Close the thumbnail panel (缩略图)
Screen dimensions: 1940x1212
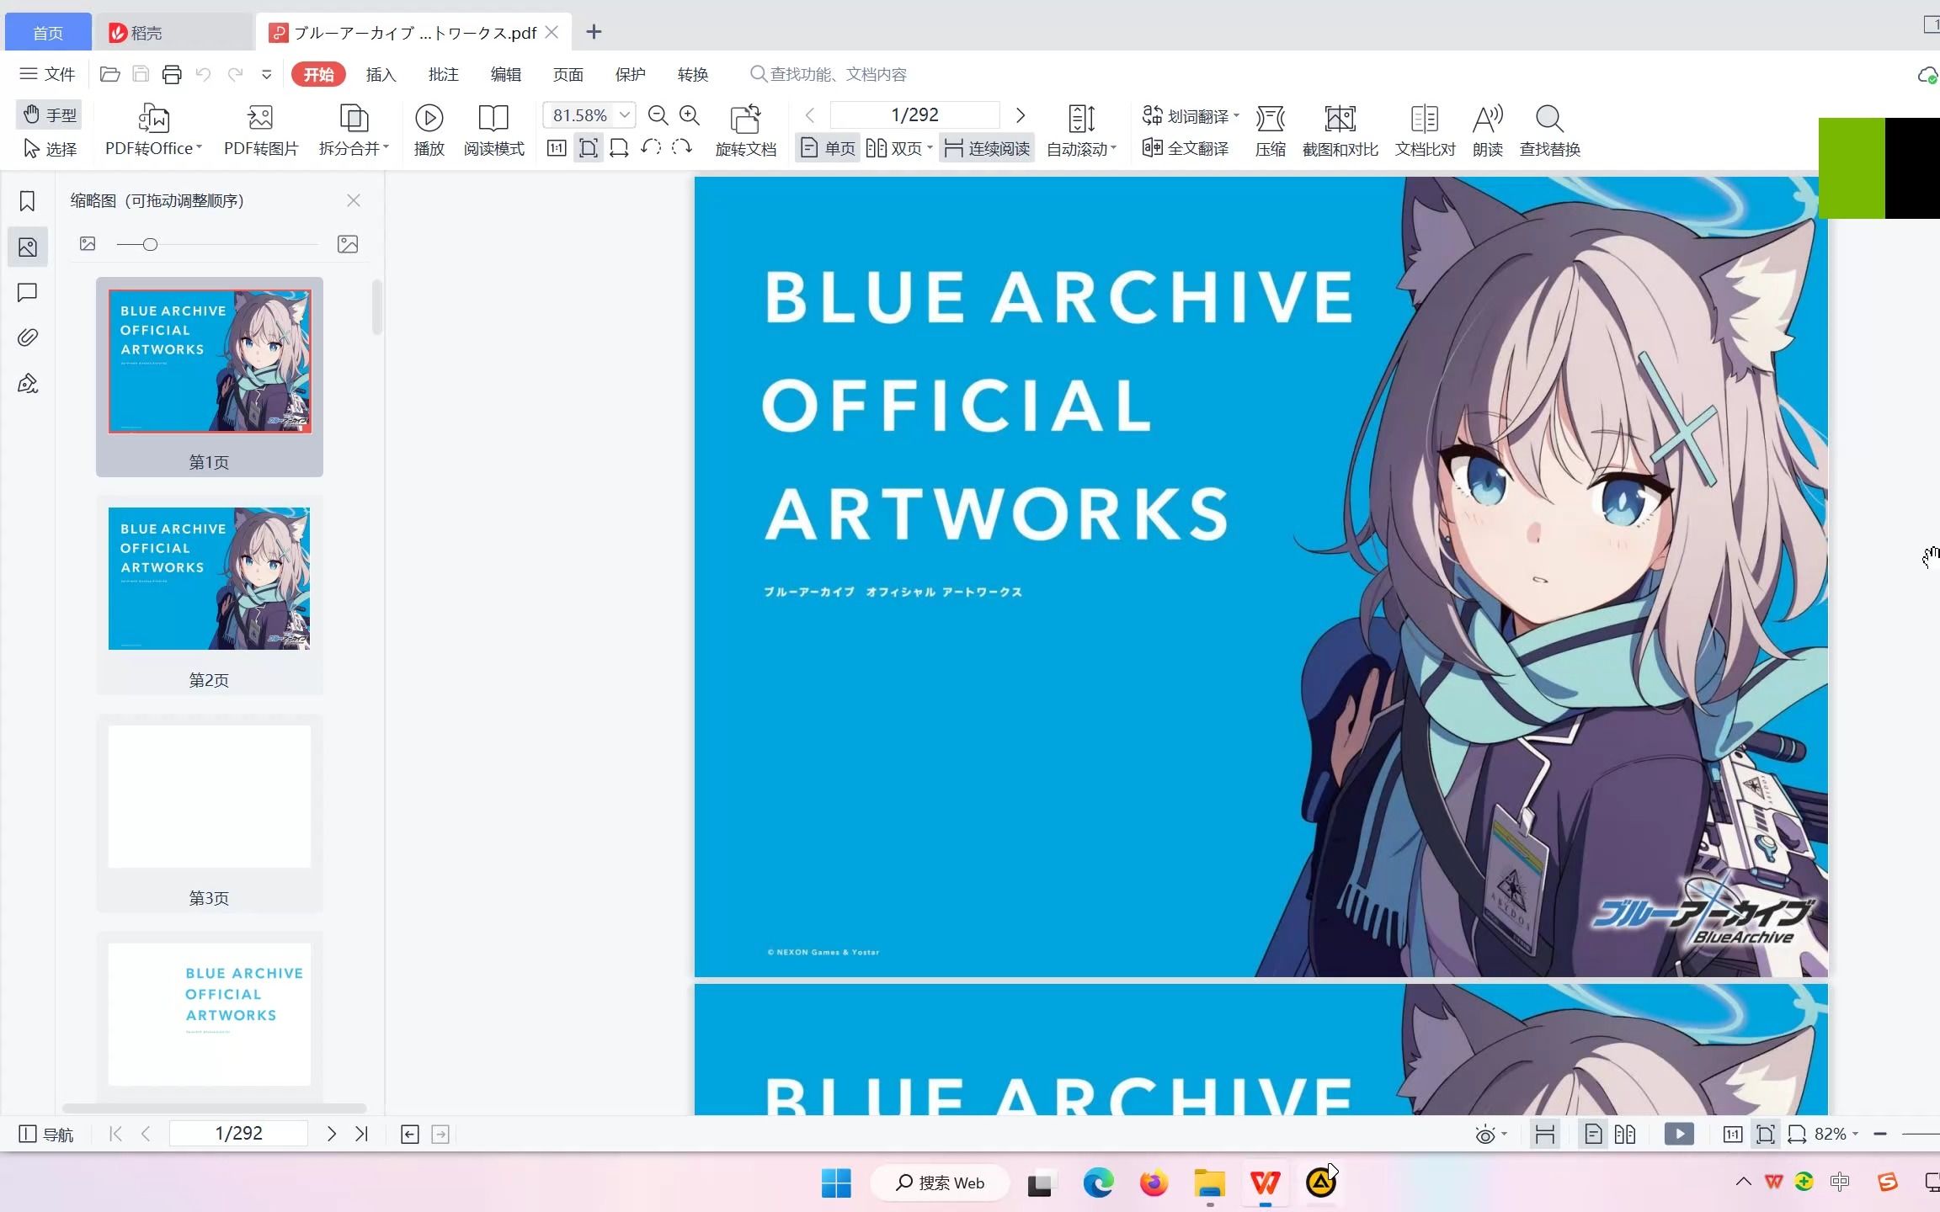[x=354, y=200]
